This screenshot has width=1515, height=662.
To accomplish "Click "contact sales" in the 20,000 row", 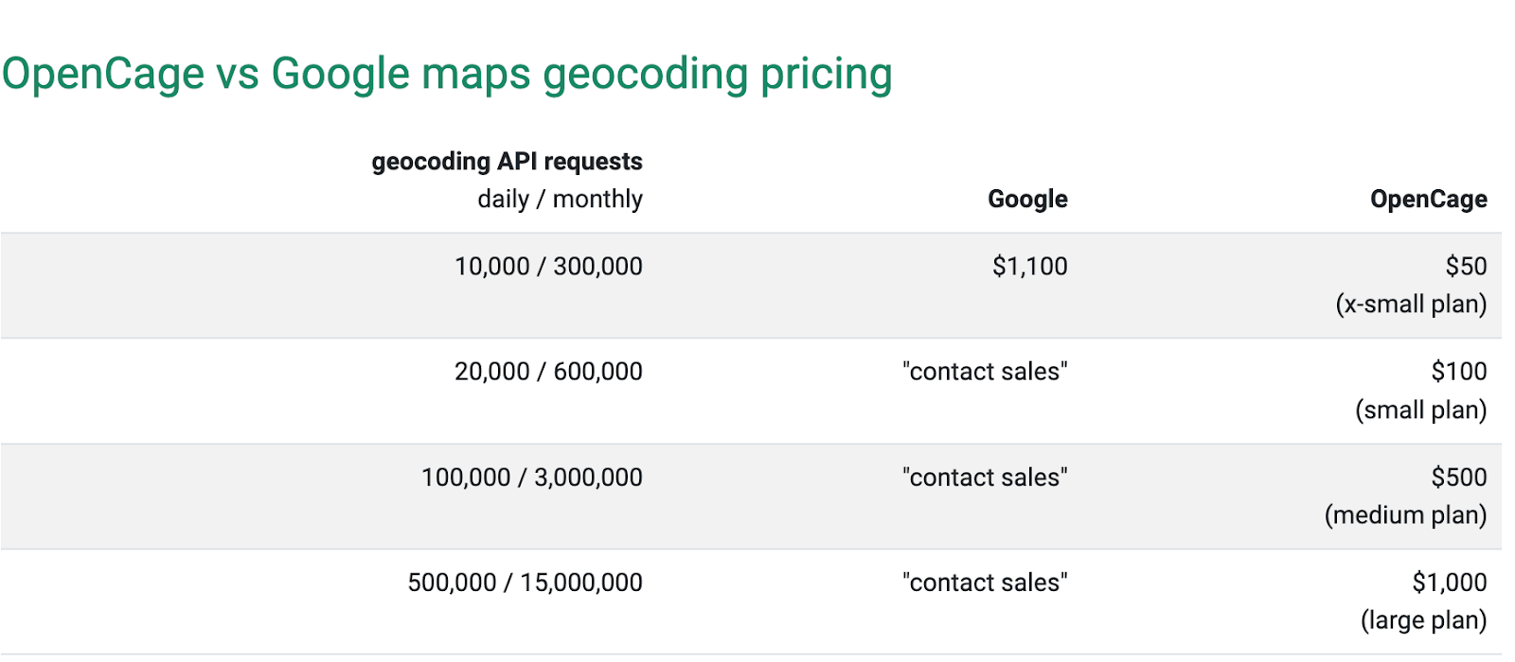I will coord(985,372).
